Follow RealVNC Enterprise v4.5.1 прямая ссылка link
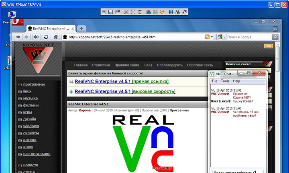 pos(122,81)
